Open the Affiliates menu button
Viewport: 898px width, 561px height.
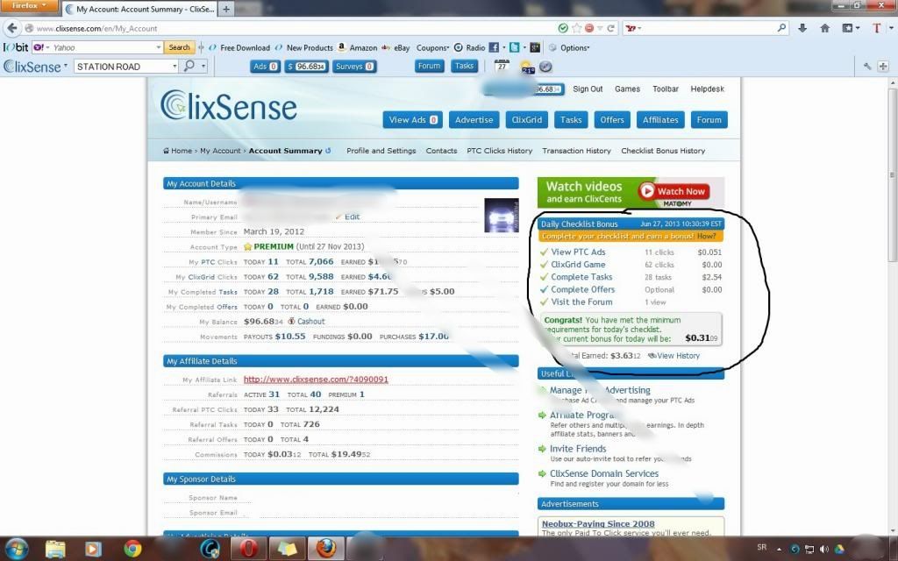(x=660, y=119)
